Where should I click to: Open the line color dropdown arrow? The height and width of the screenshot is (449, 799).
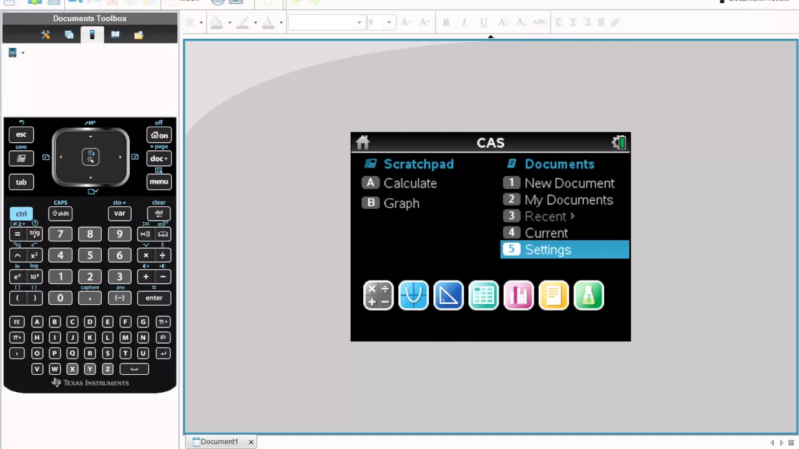click(x=255, y=22)
